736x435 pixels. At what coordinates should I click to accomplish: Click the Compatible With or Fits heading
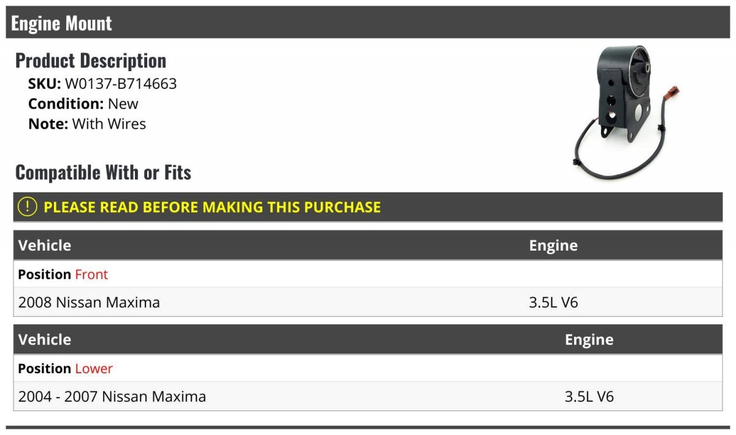pyautogui.click(x=103, y=172)
